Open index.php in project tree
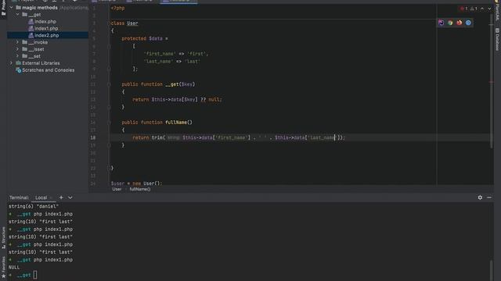The image size is (501, 281). [45, 21]
